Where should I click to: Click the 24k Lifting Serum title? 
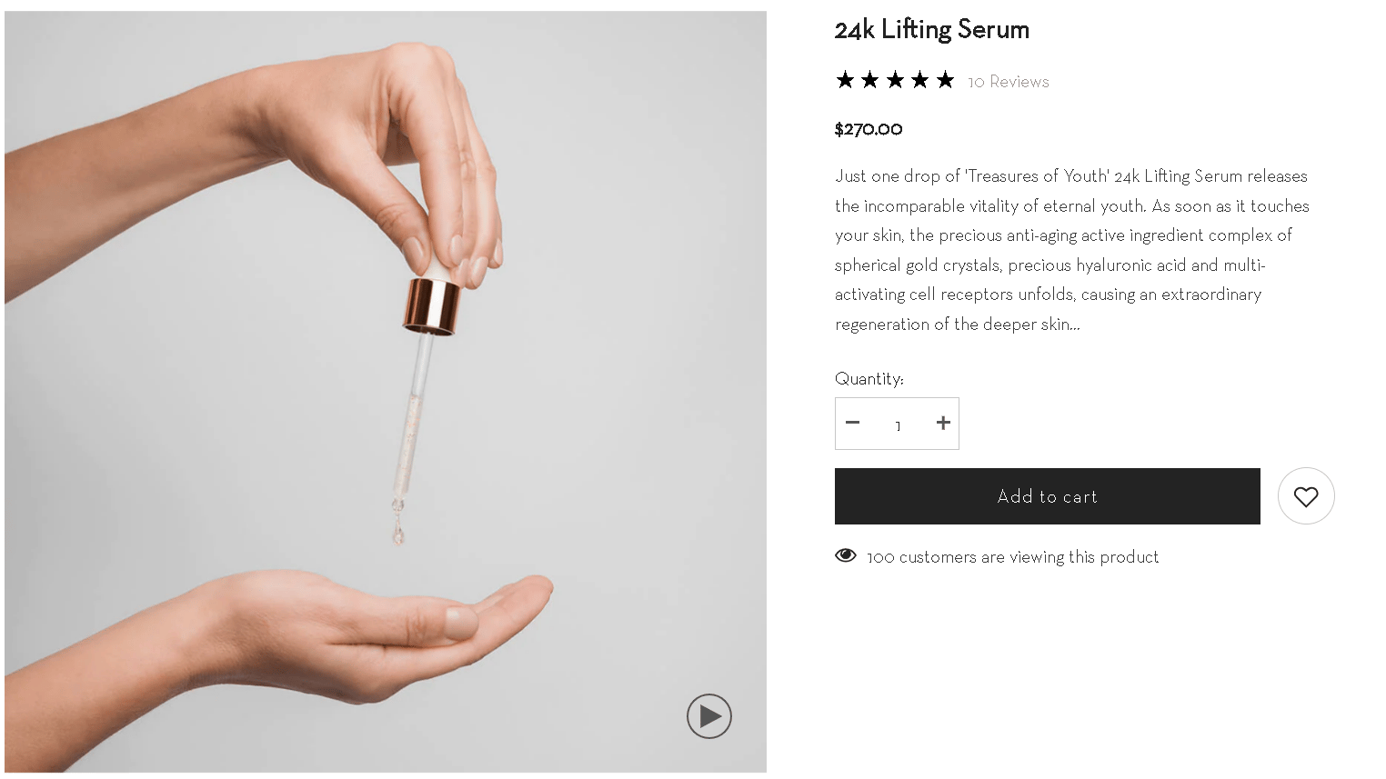point(931,30)
